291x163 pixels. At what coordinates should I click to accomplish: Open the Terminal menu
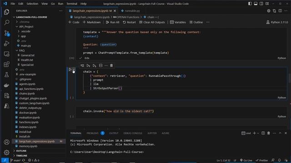click(72, 4)
